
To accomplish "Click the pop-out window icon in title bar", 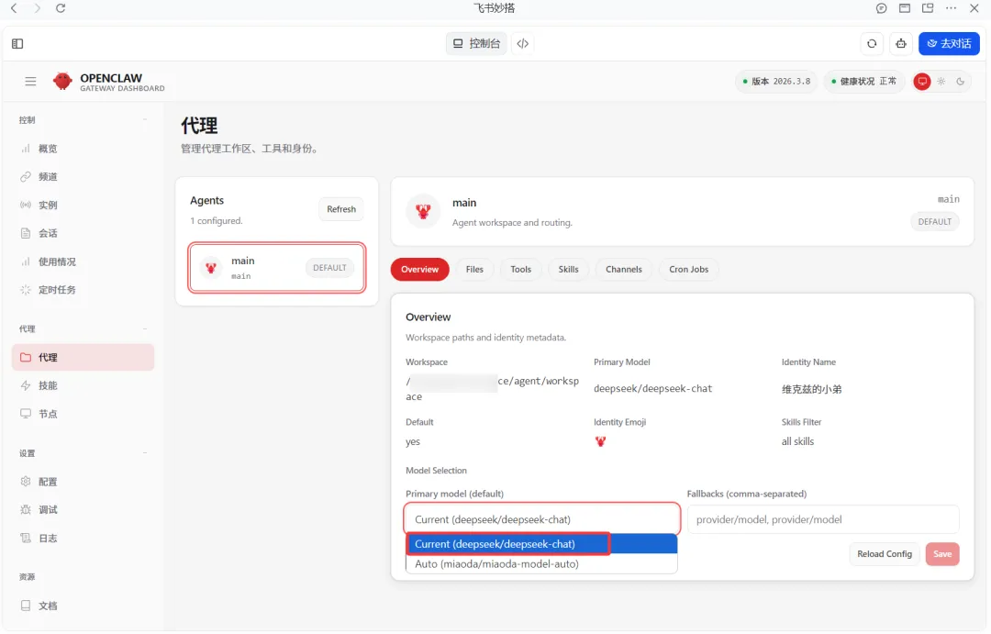I will [928, 8].
